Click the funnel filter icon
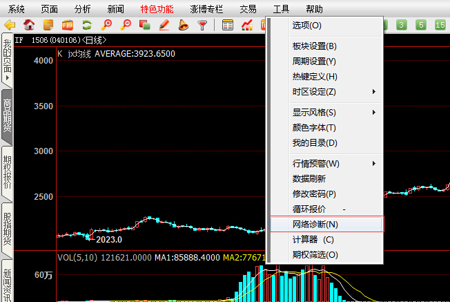Image resolution: width=450 pixels, height=302 pixels. (x=202, y=26)
